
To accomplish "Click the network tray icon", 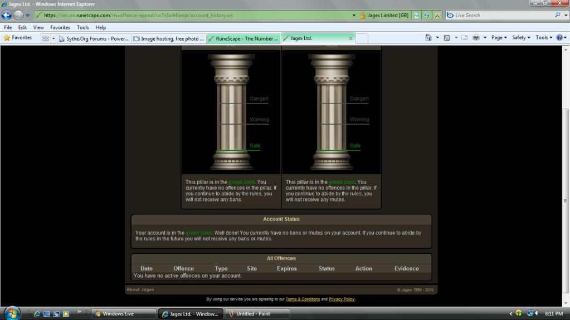I will click(x=530, y=313).
